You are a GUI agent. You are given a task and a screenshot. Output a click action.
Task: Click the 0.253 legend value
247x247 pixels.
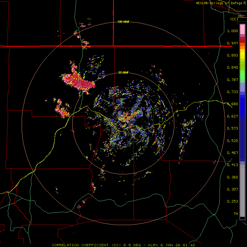(x=232, y=201)
